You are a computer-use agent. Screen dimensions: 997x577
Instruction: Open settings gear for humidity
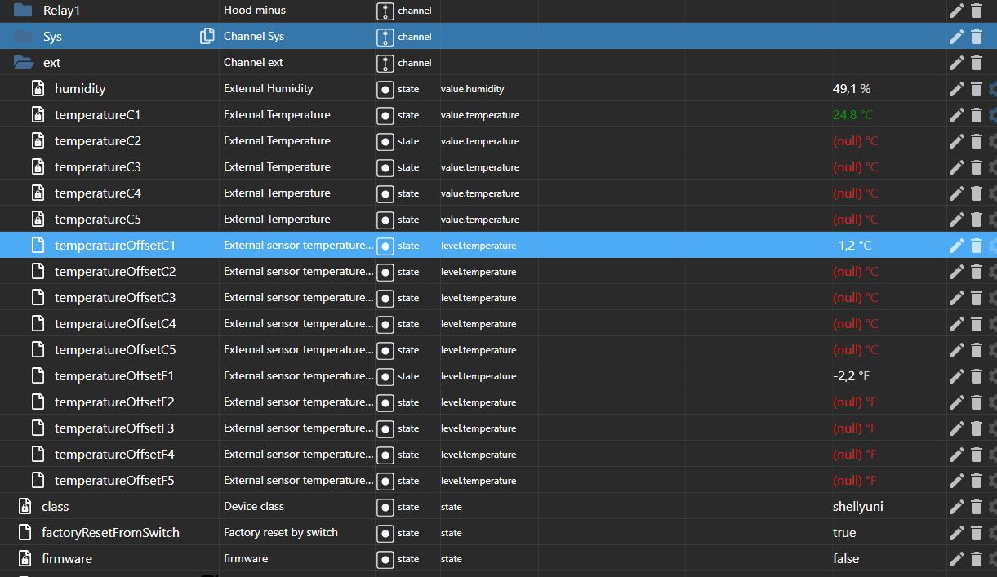[x=992, y=89]
